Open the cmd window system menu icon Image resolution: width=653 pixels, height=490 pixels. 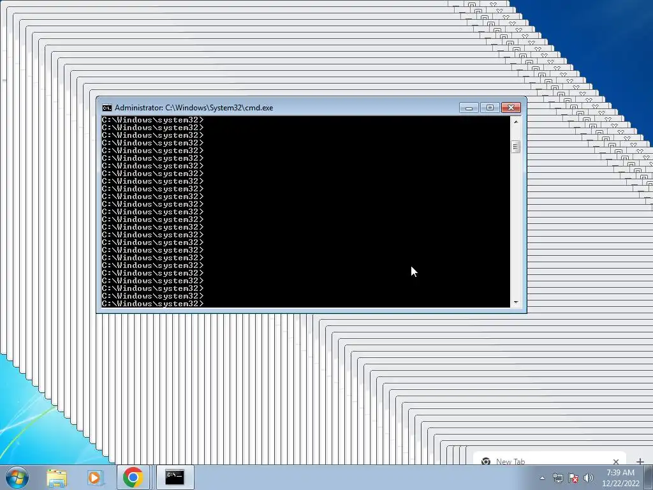click(107, 108)
